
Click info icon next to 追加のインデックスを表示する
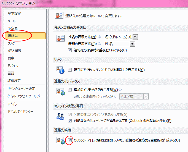click(120, 89)
